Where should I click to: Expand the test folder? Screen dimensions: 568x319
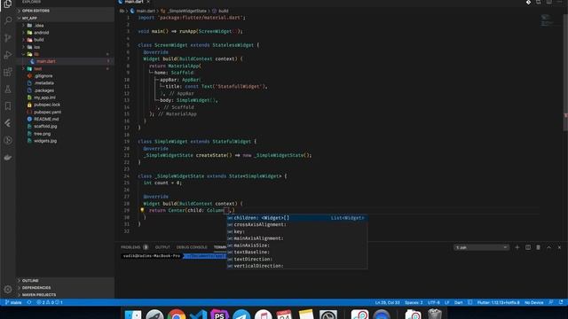pyautogui.click(x=65, y=69)
